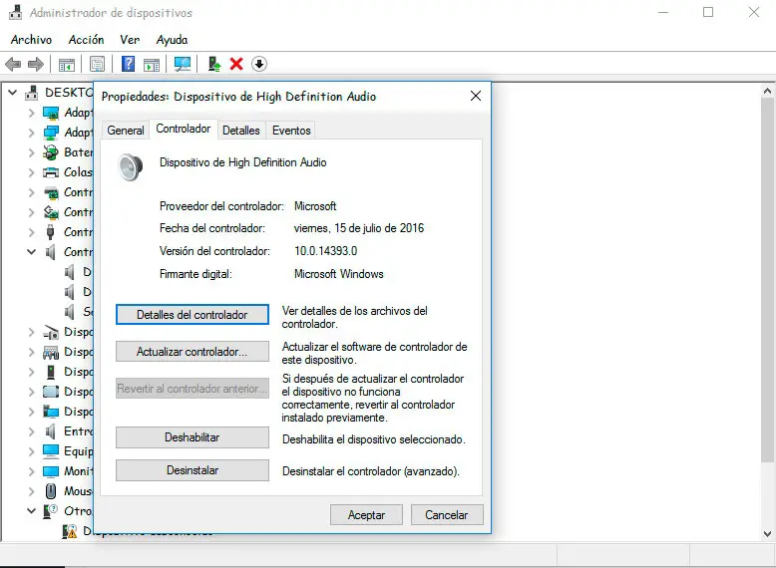
Task: Click Detalles del controlador button
Action: click(193, 315)
